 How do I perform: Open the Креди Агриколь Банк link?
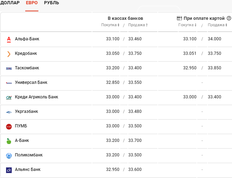coord(37,97)
